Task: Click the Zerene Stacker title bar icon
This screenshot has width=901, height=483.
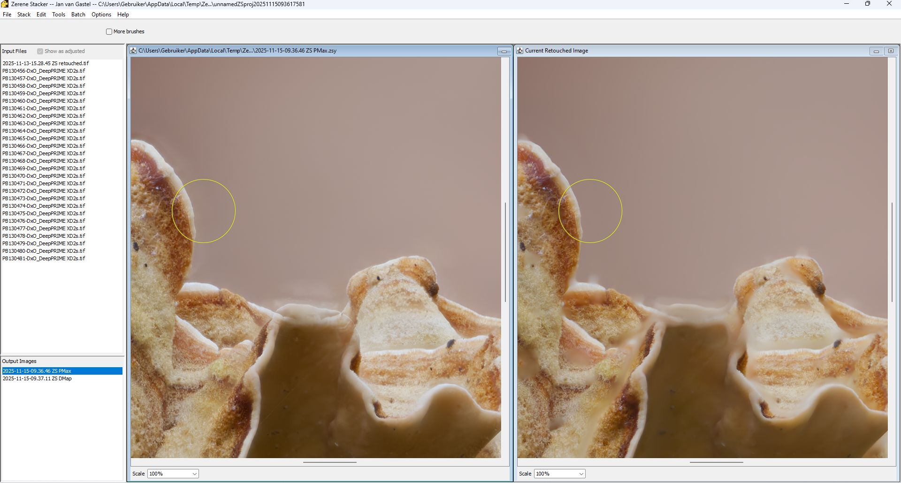Action: 5,4
